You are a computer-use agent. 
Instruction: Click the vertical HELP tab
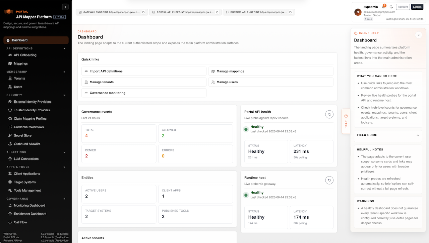click(x=346, y=121)
